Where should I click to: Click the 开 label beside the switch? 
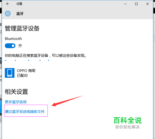pos(20,46)
